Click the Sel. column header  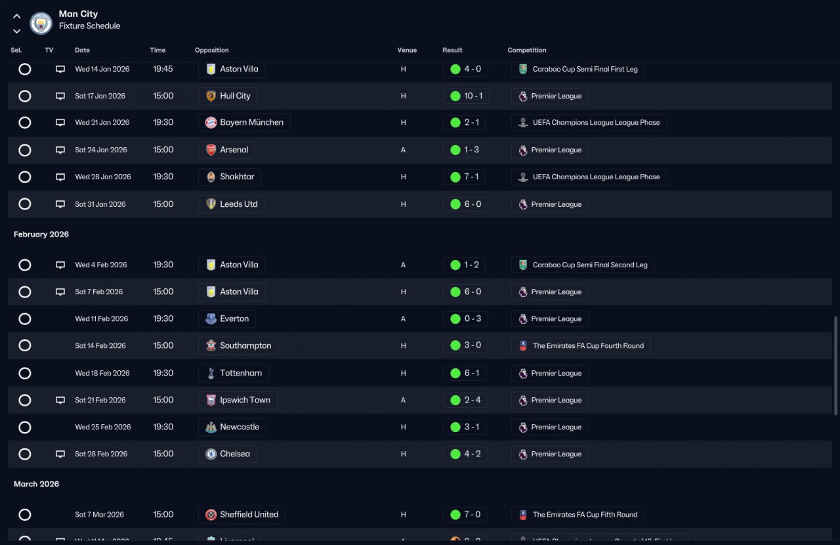(x=16, y=50)
